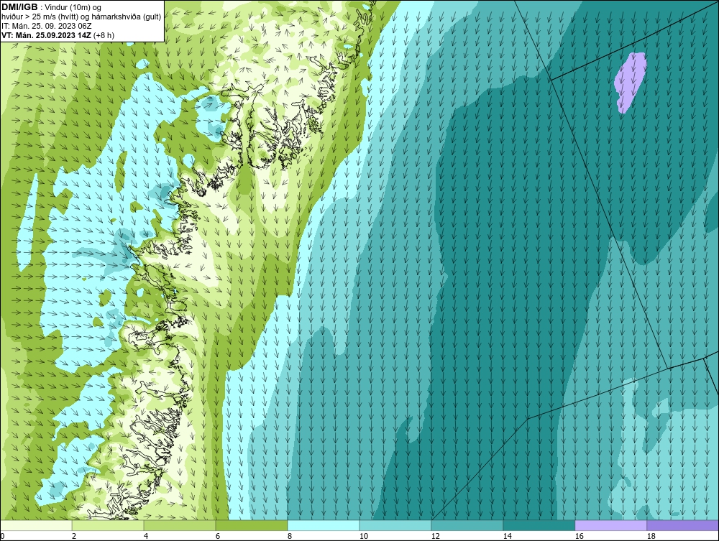Click the legend label "0"
Screen dimensions: 719x541
(x=2, y=536)
